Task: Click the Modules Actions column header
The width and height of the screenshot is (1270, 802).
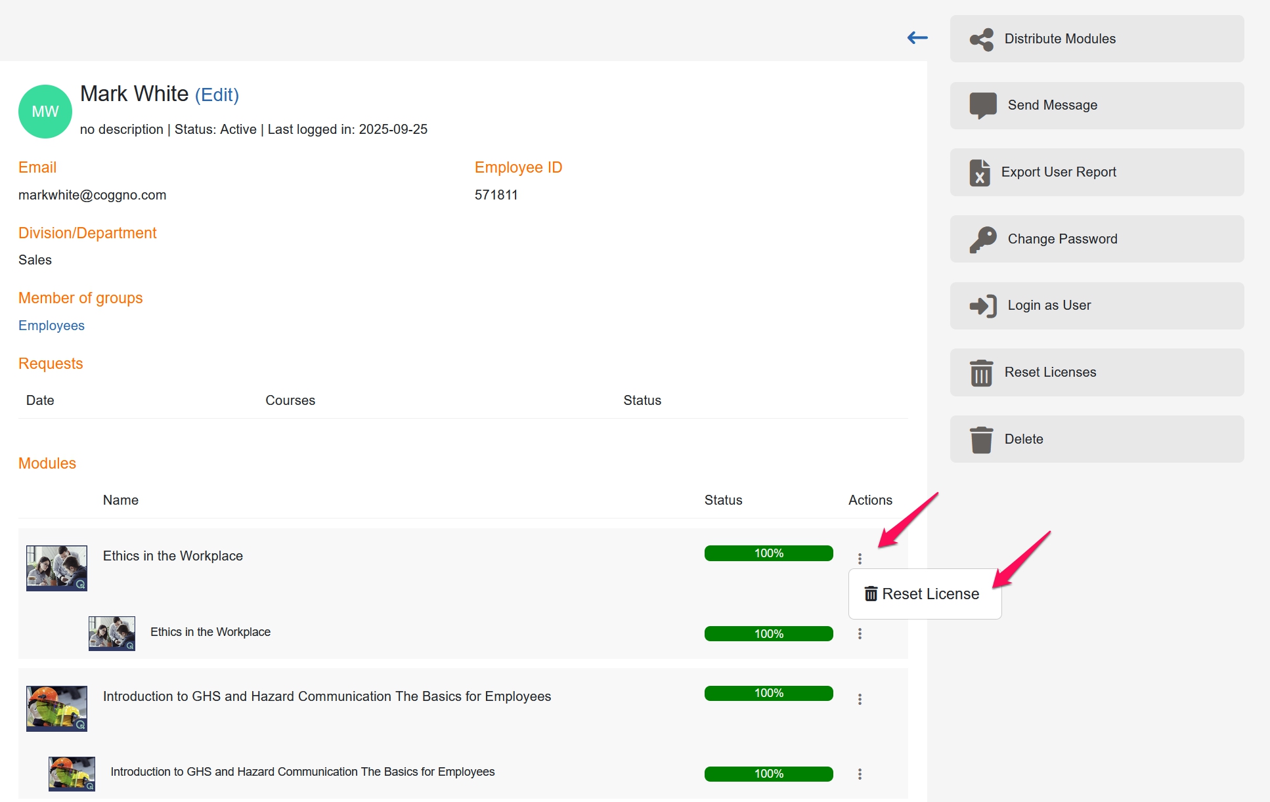Action: (x=870, y=500)
